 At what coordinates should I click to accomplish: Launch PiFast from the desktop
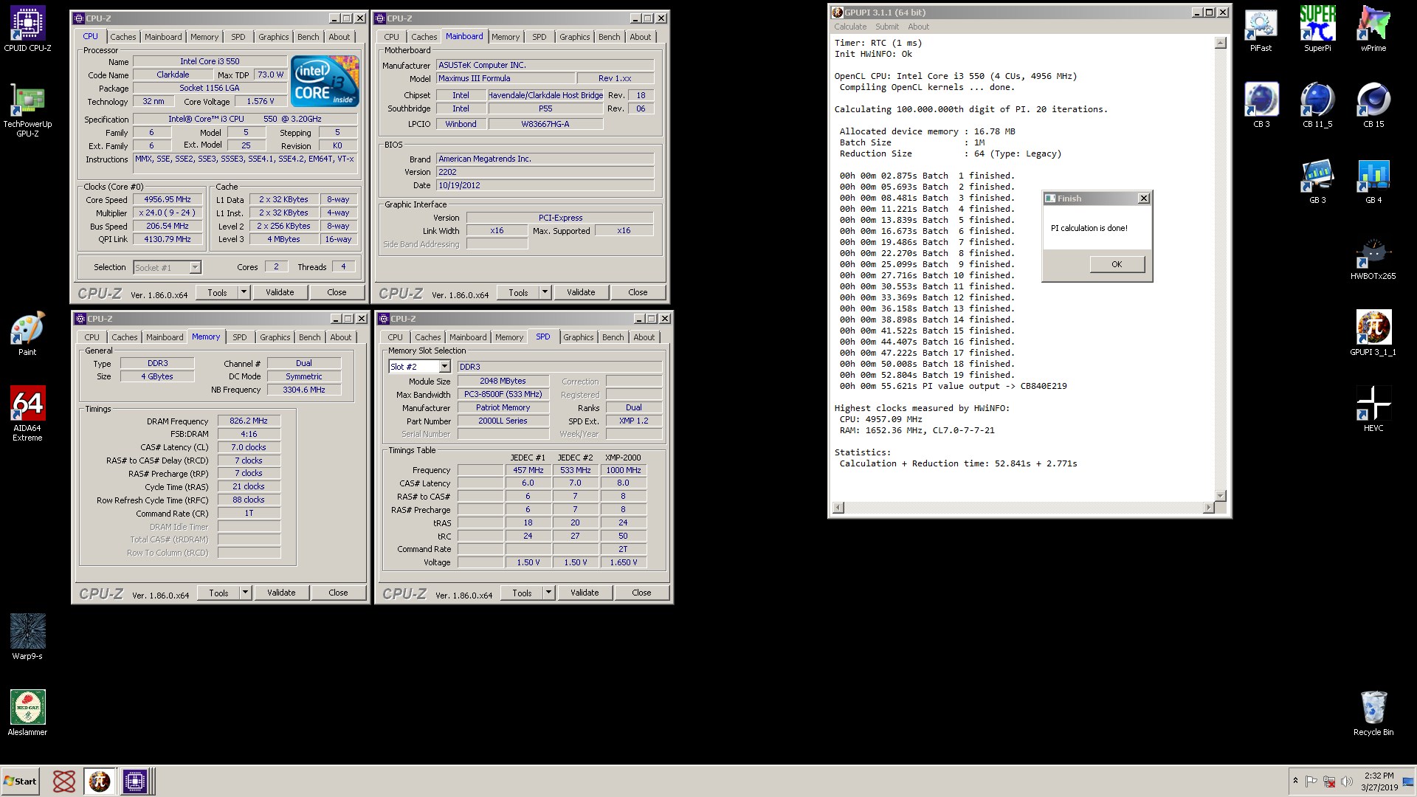(1261, 30)
